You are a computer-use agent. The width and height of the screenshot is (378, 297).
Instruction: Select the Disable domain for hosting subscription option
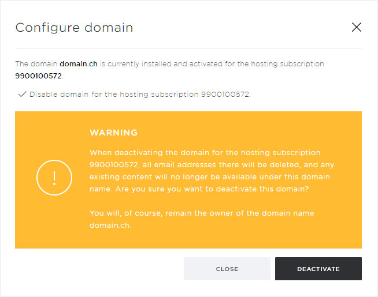pos(135,94)
